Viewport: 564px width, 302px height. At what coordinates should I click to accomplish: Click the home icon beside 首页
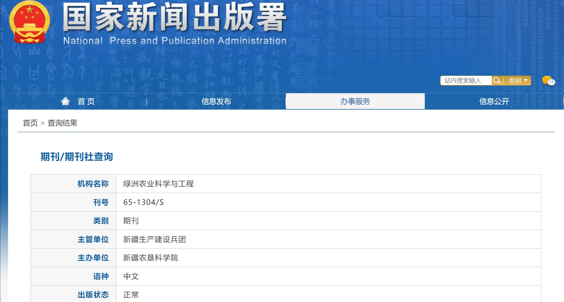click(x=65, y=101)
